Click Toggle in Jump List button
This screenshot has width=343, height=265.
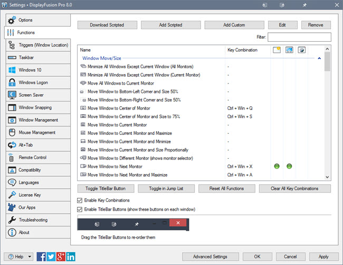(166, 188)
